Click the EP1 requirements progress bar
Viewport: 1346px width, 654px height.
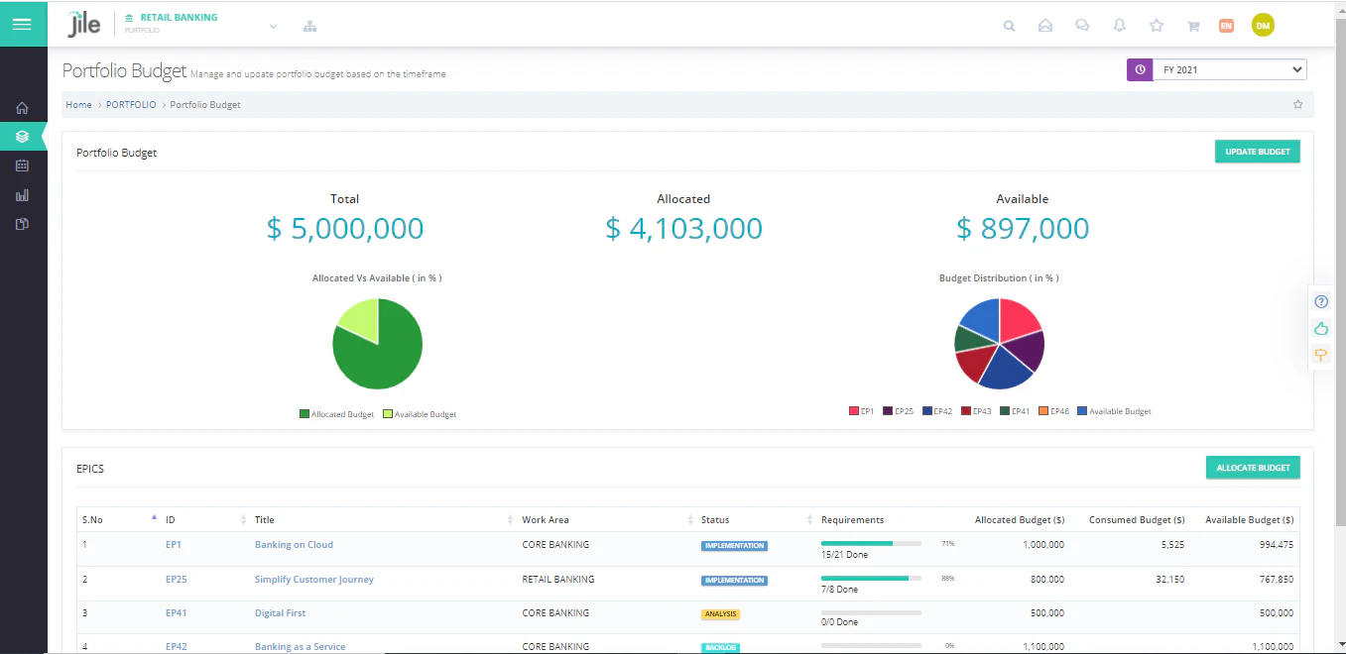click(x=873, y=543)
